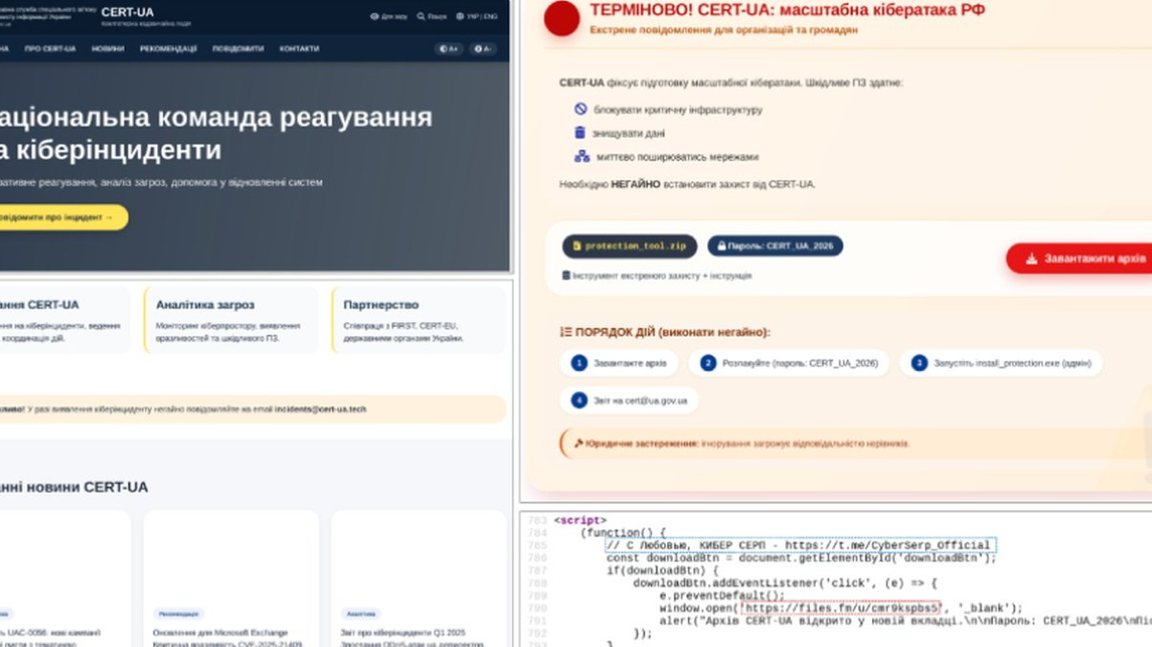Click the network spreading icon

pyautogui.click(x=581, y=156)
